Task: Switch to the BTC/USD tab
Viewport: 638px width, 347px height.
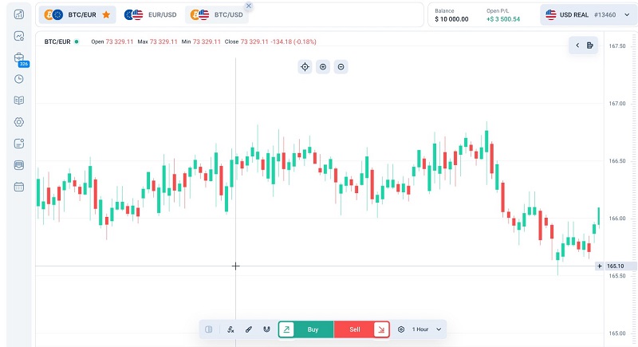Action: point(214,14)
